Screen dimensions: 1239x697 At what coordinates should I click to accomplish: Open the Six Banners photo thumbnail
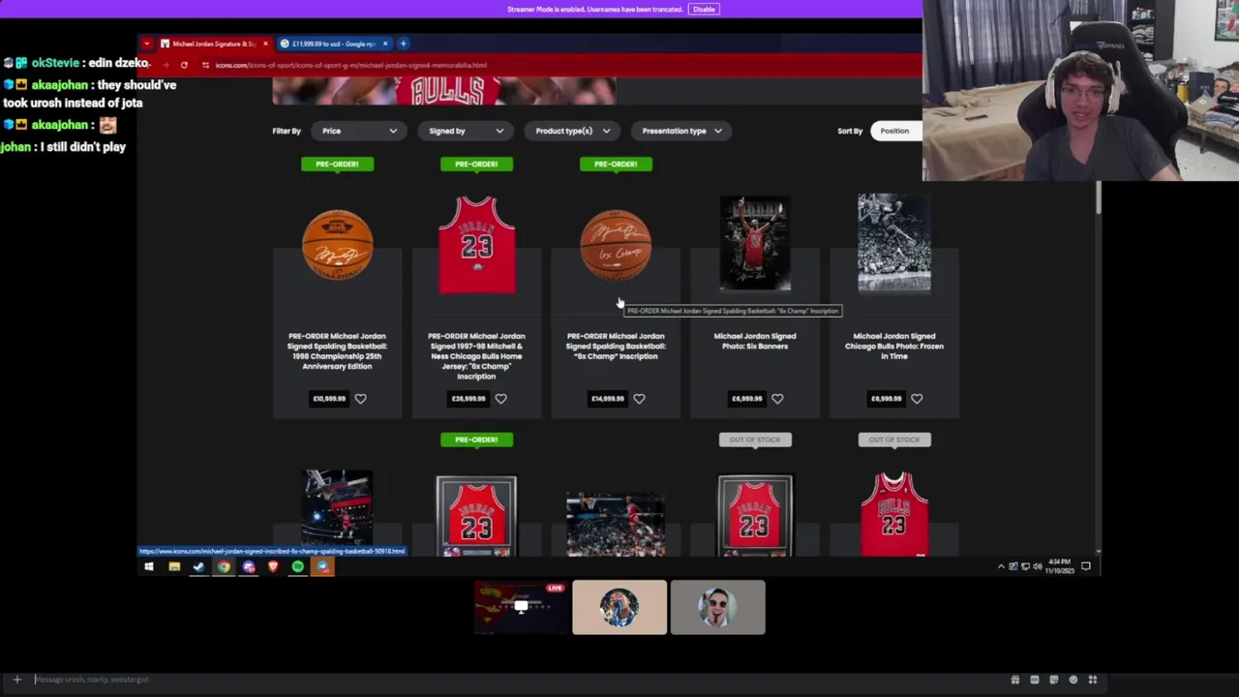coord(755,243)
